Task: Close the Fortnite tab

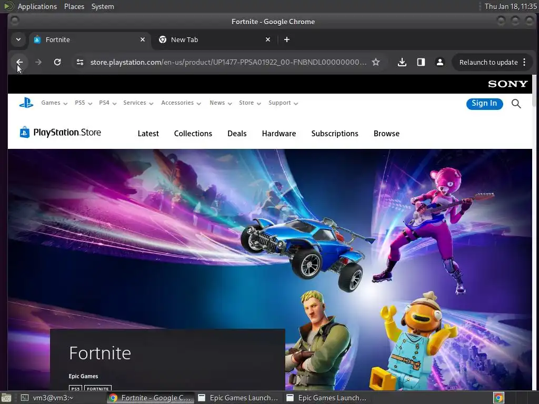Action: [x=143, y=39]
